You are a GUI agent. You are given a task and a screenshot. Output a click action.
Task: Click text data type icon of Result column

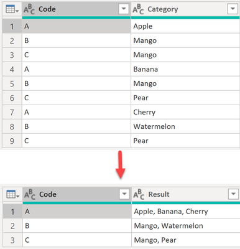pos(139,194)
